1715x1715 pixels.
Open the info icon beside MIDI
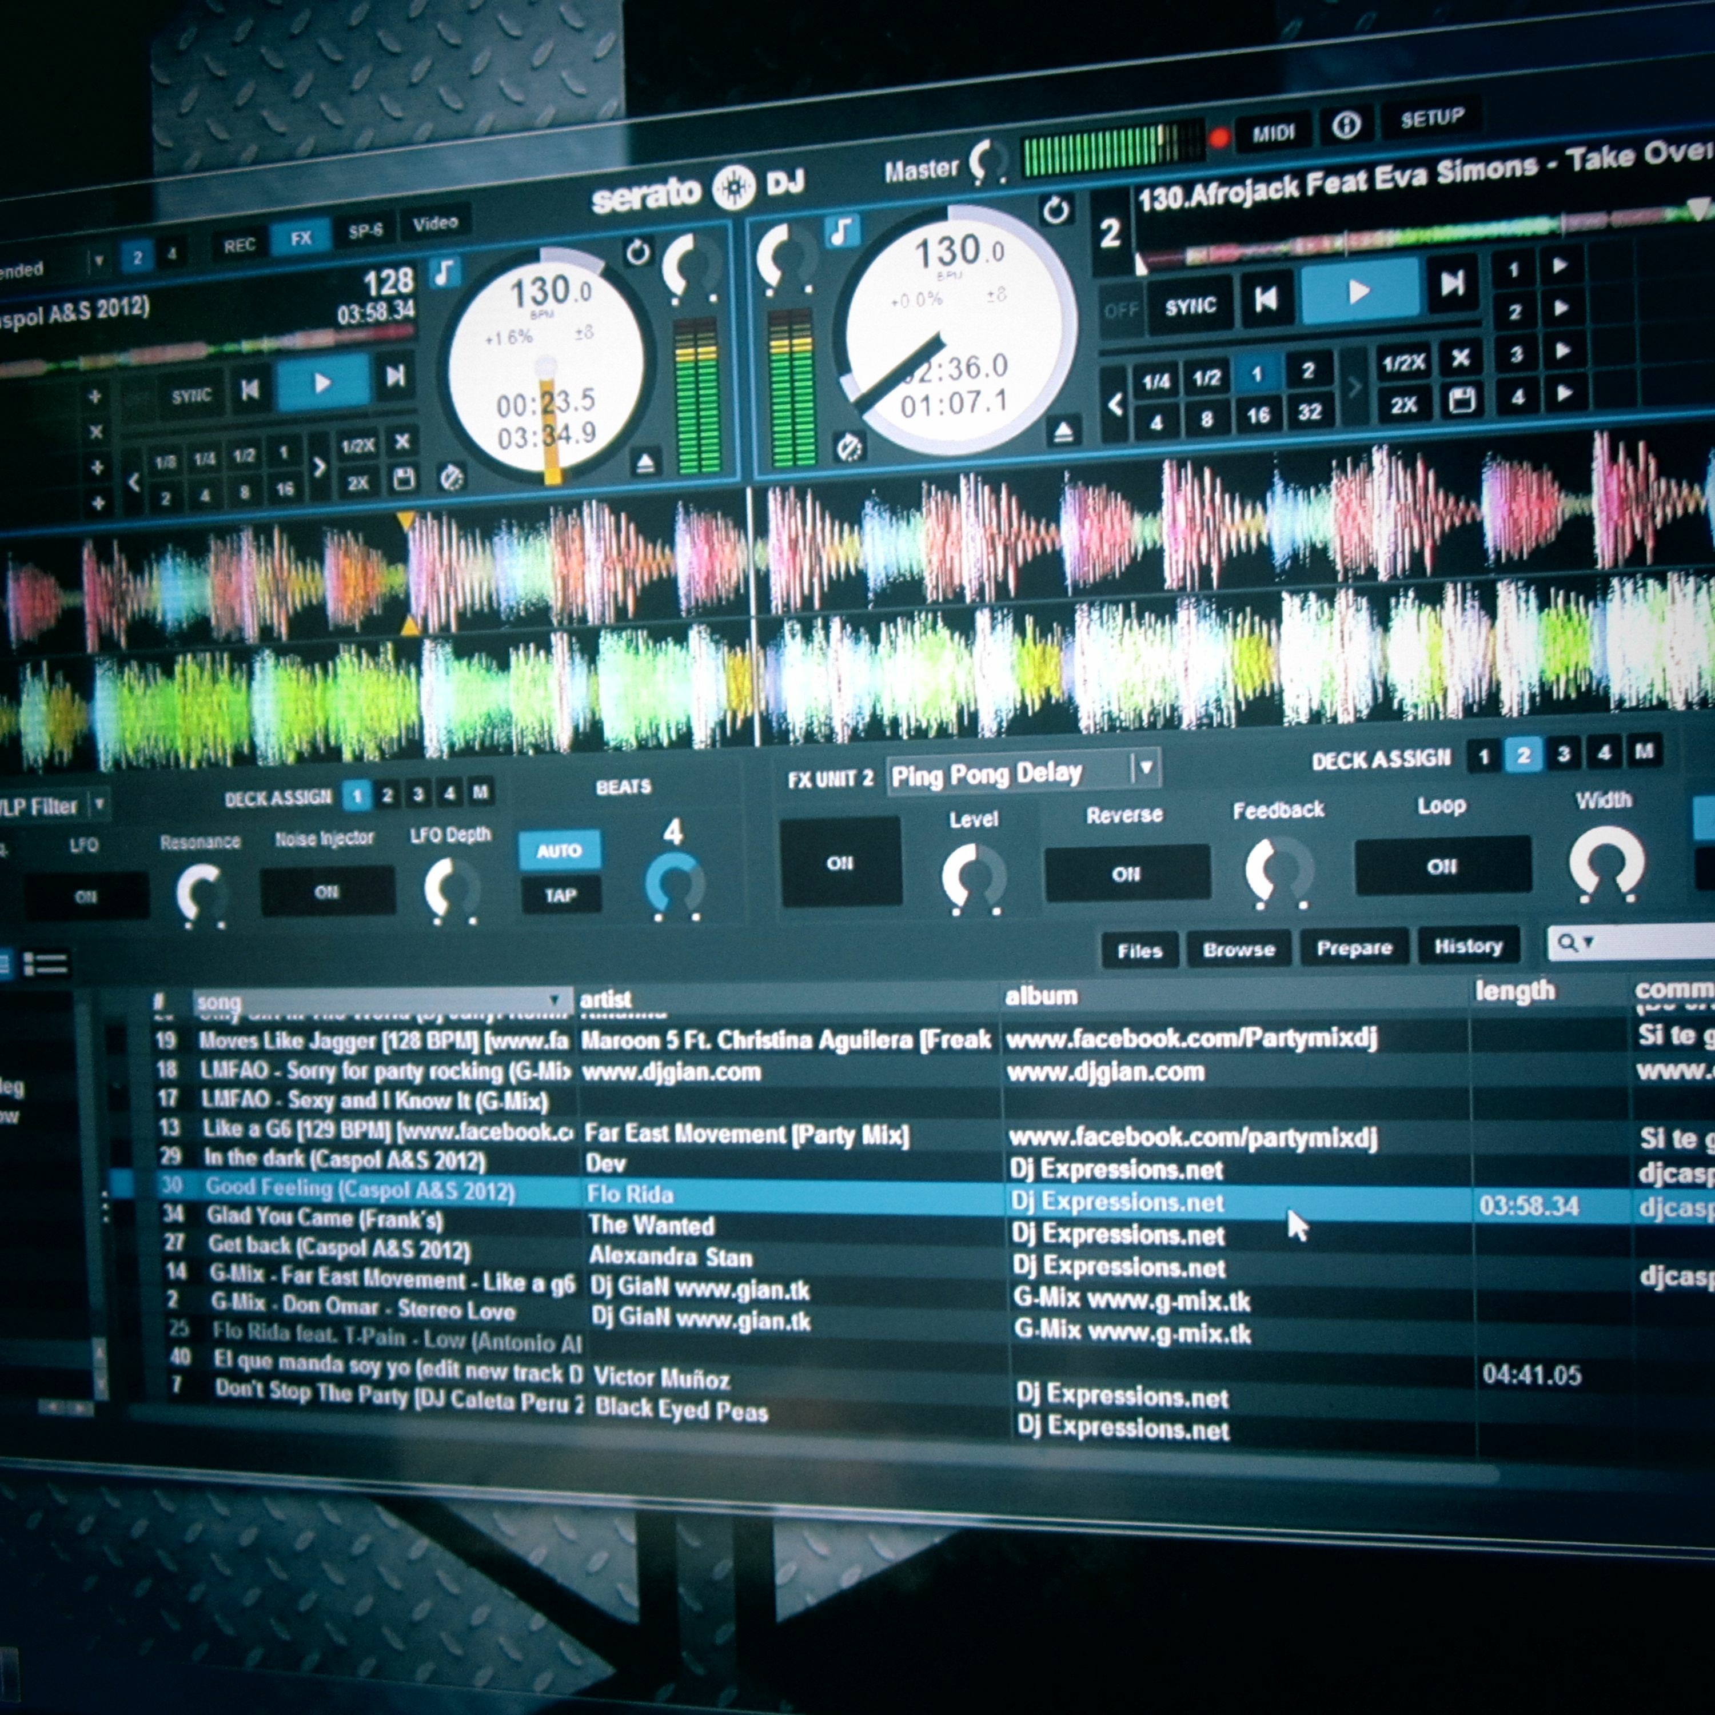click(1347, 126)
